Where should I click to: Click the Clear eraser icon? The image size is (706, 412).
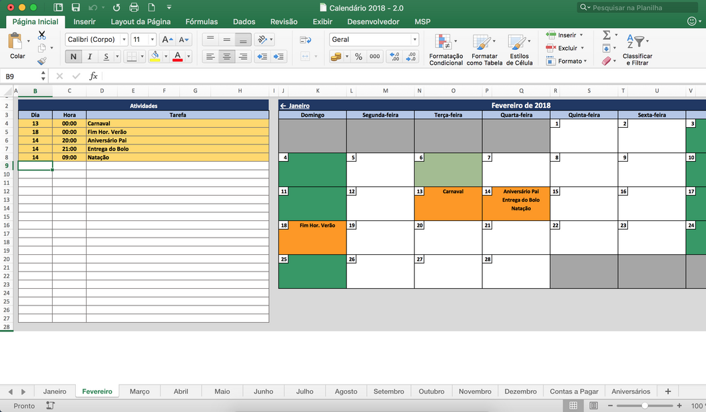tap(607, 61)
